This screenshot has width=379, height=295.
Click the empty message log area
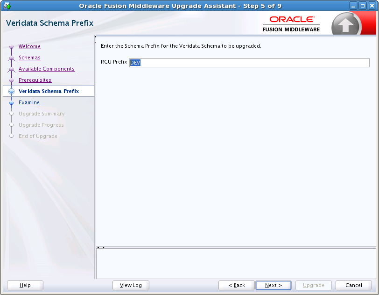click(236, 264)
